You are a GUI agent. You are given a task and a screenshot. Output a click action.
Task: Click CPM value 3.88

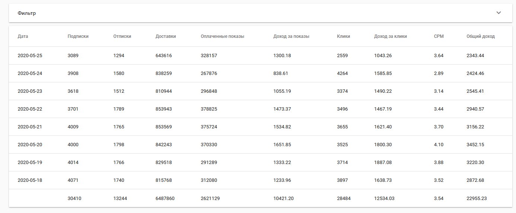439,163
